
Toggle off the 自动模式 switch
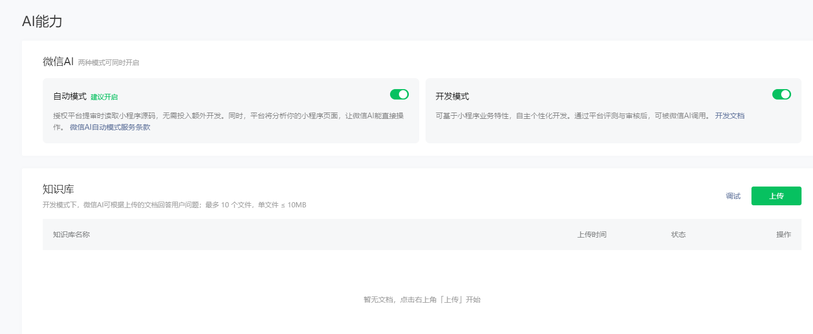(399, 94)
